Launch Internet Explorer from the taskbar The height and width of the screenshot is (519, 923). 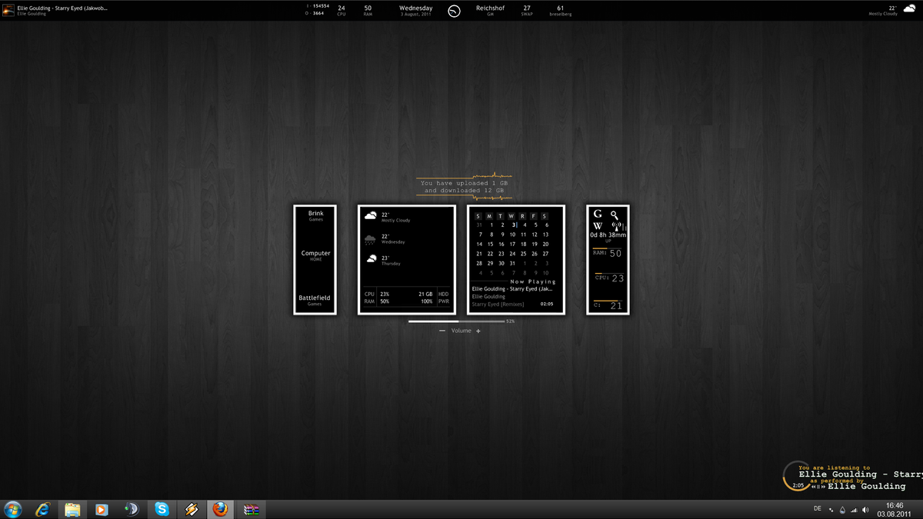[x=43, y=509]
